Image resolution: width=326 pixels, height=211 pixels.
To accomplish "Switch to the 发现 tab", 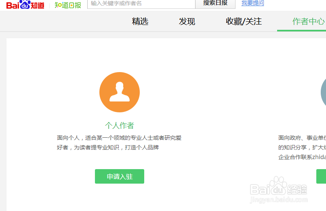I will tap(187, 21).
